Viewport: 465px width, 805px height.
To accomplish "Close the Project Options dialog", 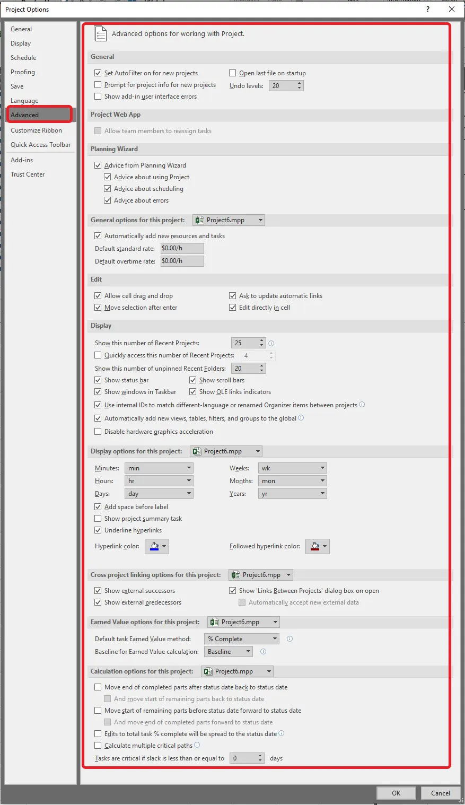I will click(x=452, y=9).
